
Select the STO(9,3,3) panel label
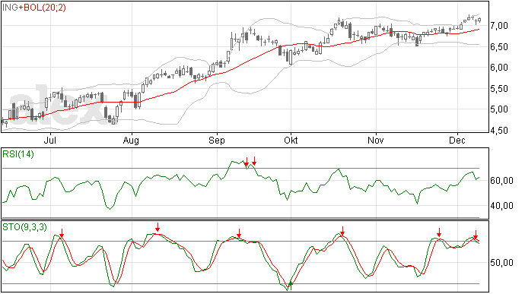pos(25,227)
